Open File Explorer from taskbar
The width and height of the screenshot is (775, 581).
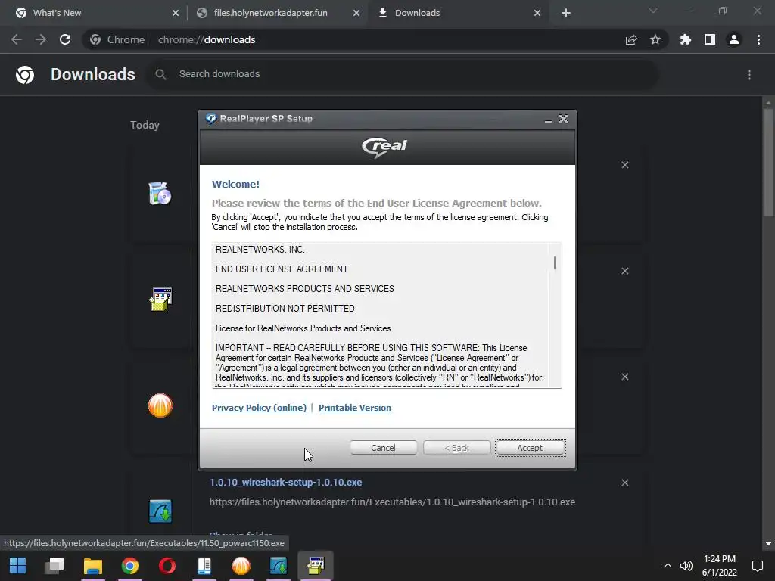92,566
